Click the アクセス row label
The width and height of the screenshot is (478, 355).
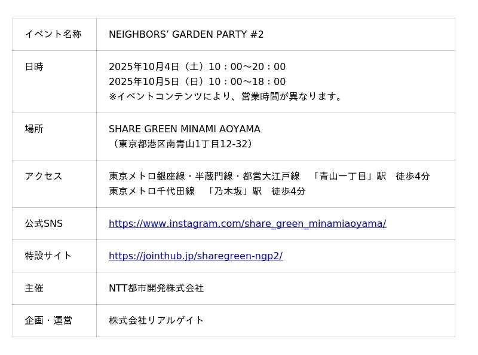click(44, 177)
